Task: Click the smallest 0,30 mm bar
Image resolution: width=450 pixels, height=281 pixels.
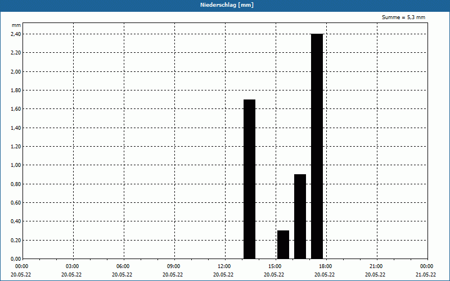Action: 283,244
